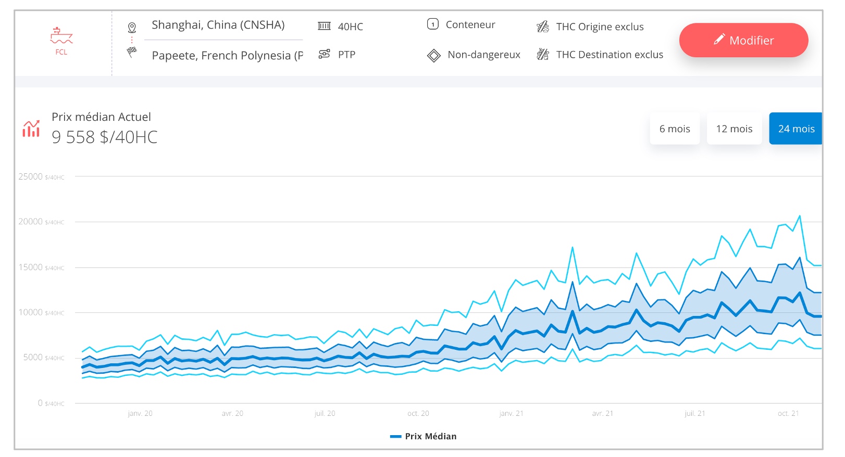The height and width of the screenshot is (457, 845).
Task: Click Papeete, French Polynesia destination text
Action: click(228, 56)
